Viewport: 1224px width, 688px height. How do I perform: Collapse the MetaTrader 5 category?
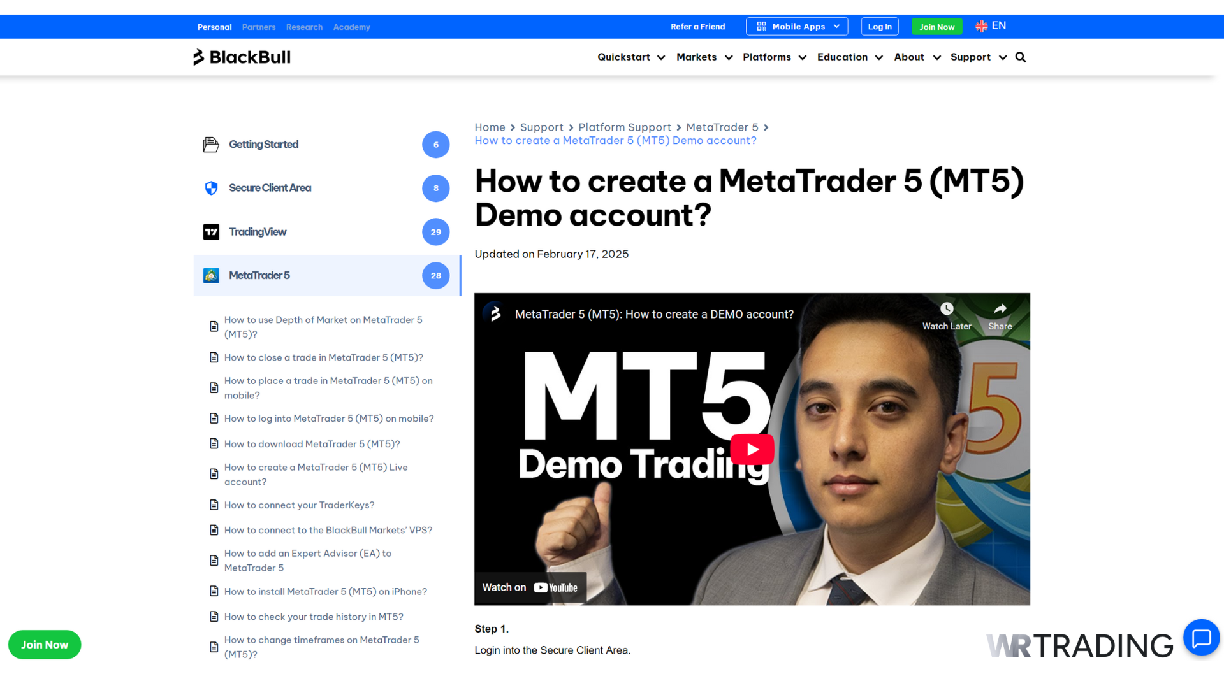coord(327,275)
